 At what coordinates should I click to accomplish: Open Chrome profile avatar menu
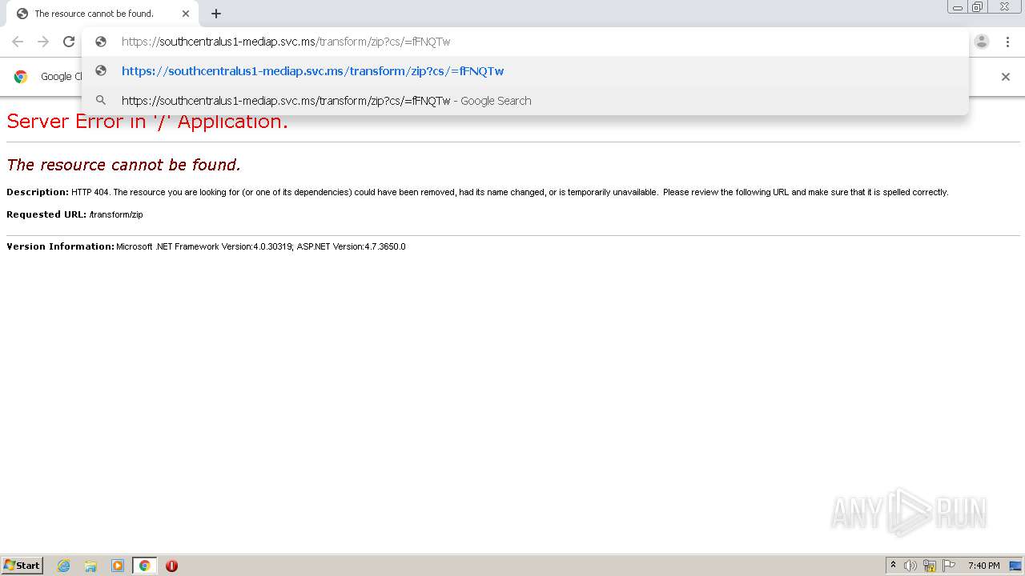[982, 42]
